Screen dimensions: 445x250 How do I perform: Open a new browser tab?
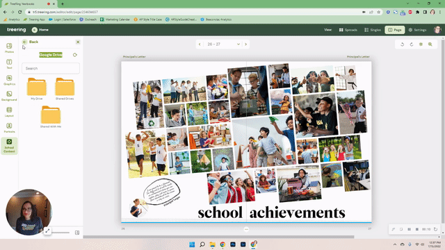(x=63, y=4)
